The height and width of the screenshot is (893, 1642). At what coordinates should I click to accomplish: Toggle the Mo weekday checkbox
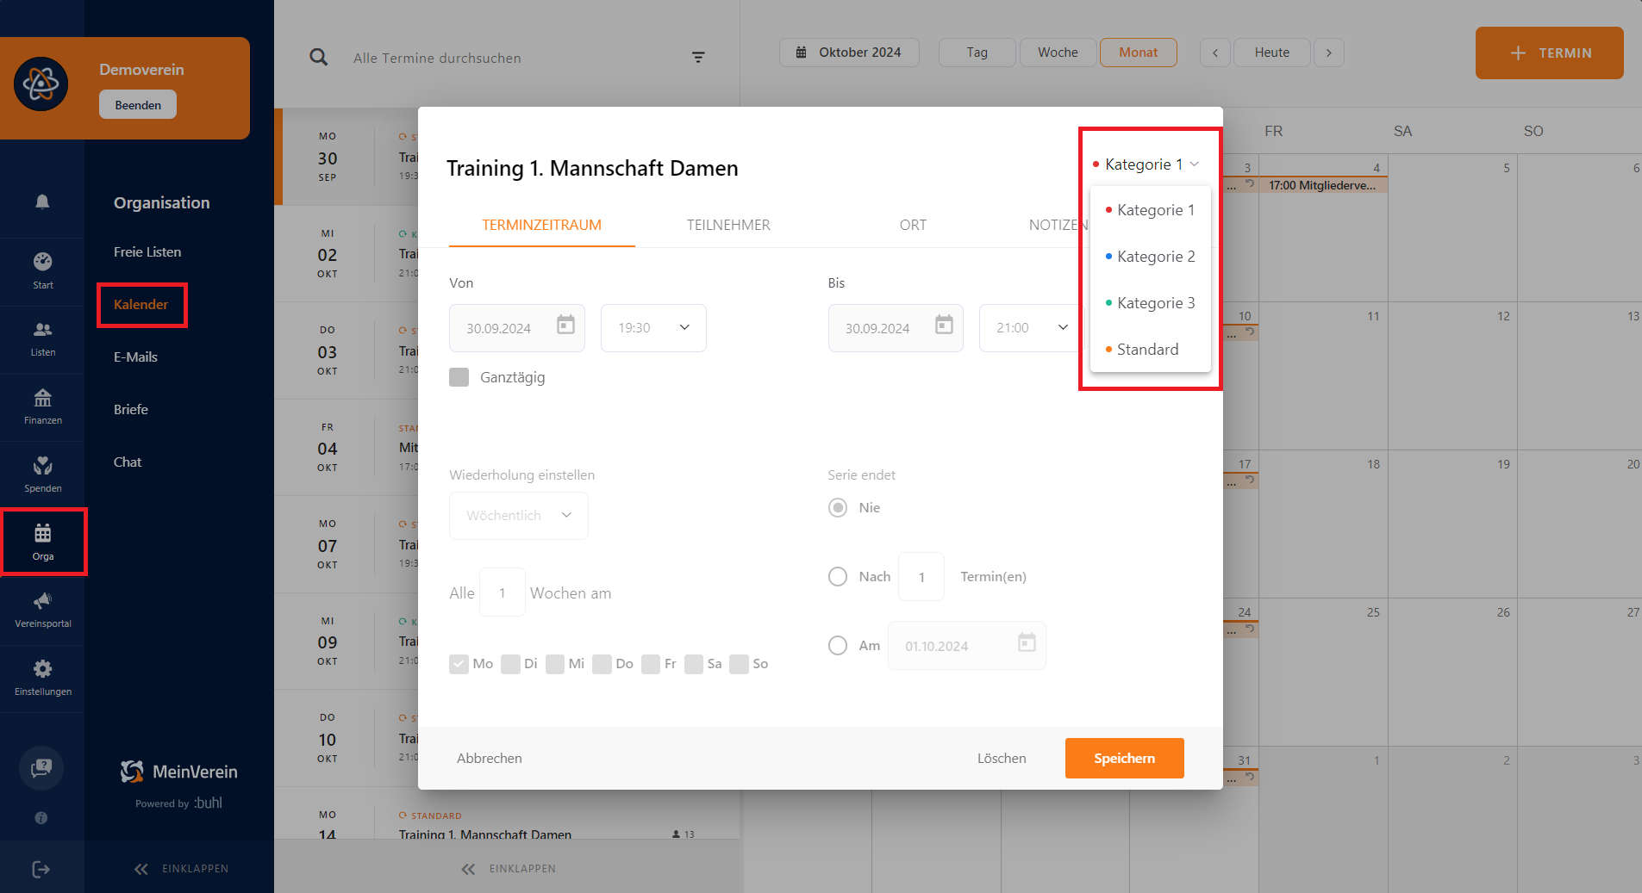[x=459, y=664]
